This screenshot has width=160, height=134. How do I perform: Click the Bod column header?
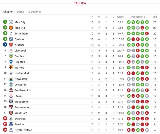pos(155,17)
